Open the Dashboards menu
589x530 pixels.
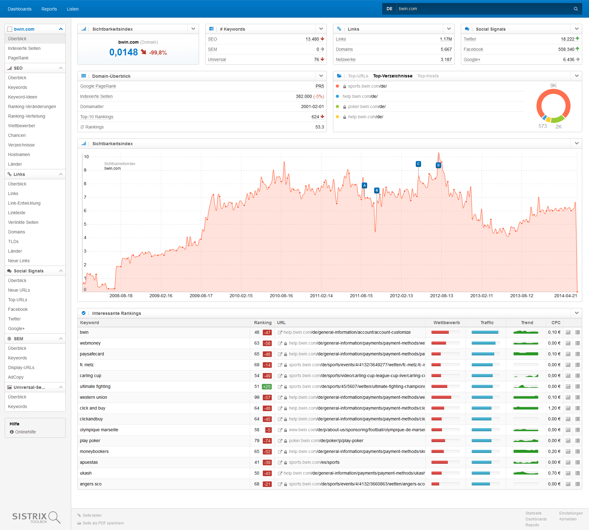pyautogui.click(x=19, y=9)
